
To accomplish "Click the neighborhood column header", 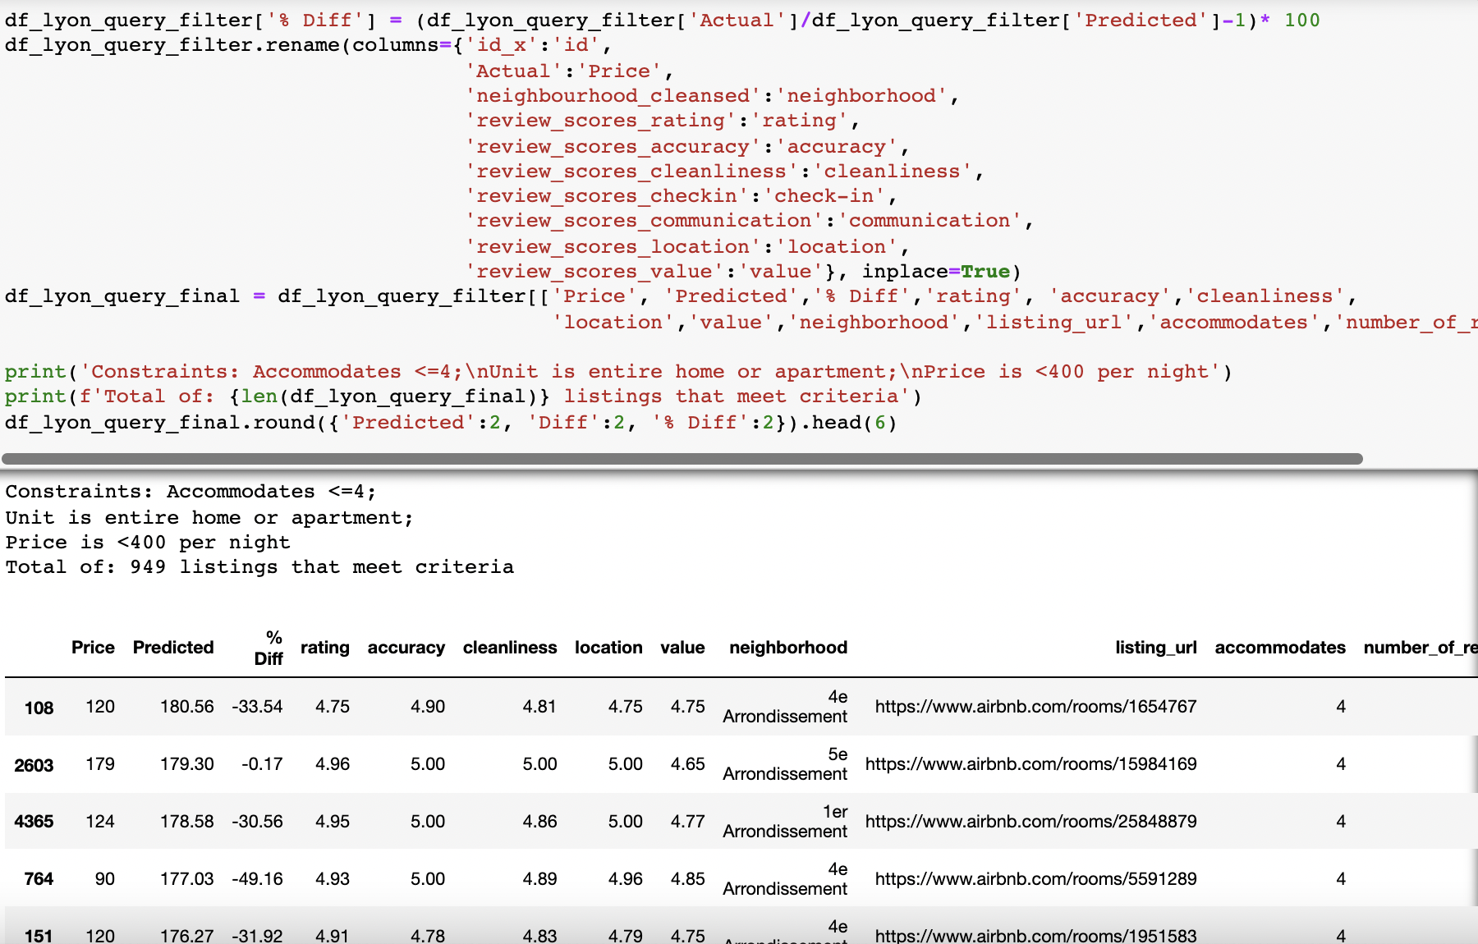I will (788, 648).
